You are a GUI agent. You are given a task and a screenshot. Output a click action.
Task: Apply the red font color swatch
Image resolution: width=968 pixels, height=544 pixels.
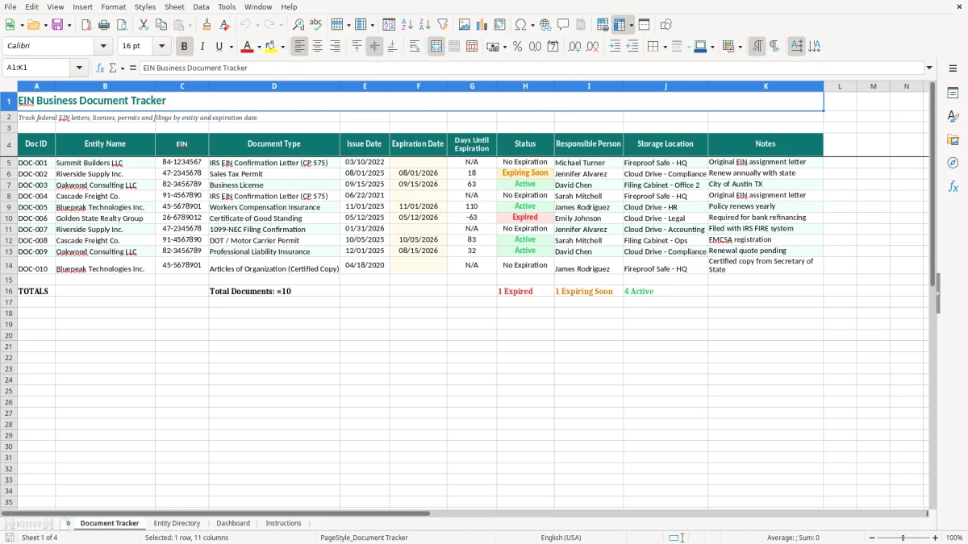(247, 47)
